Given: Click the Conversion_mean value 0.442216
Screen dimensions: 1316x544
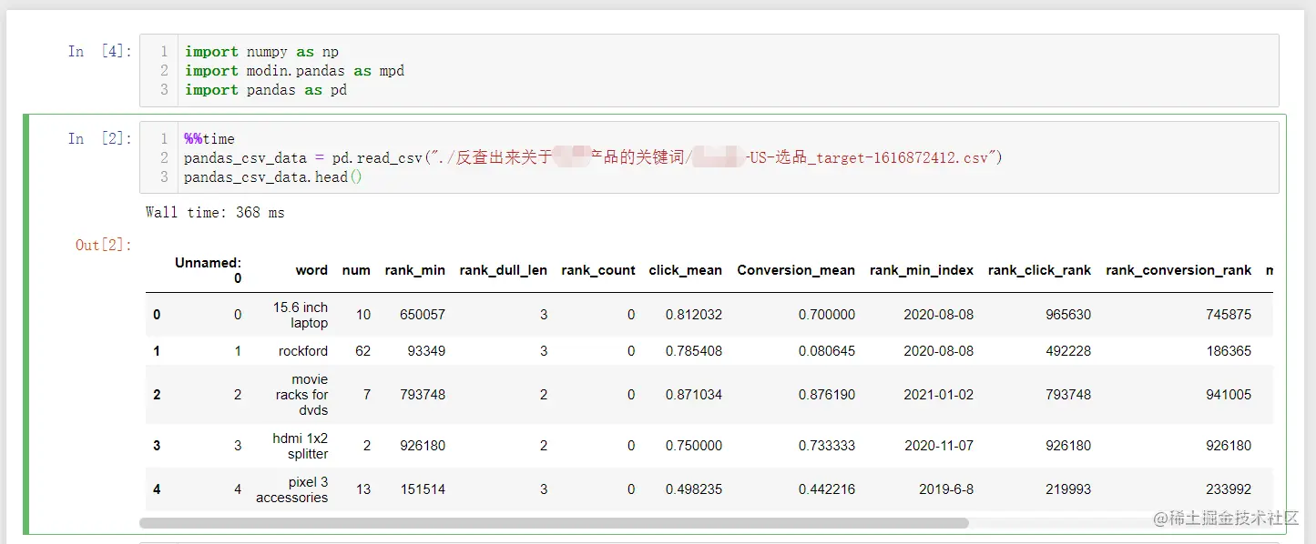Looking at the screenshot, I should pyautogui.click(x=827, y=489).
